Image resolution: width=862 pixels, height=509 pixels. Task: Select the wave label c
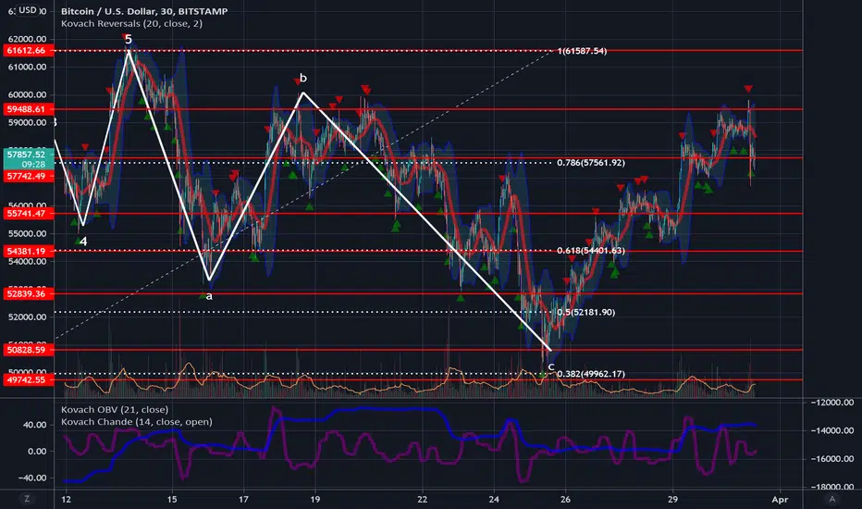(x=551, y=367)
